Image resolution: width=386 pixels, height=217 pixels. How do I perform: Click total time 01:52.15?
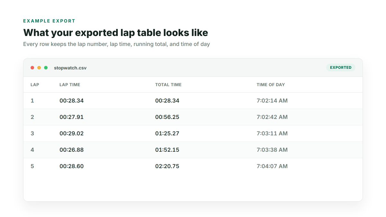pos(167,150)
